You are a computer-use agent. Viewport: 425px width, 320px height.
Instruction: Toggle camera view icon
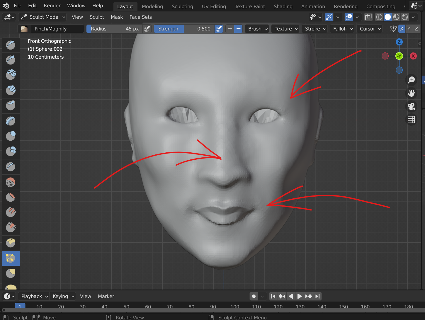[x=411, y=106]
